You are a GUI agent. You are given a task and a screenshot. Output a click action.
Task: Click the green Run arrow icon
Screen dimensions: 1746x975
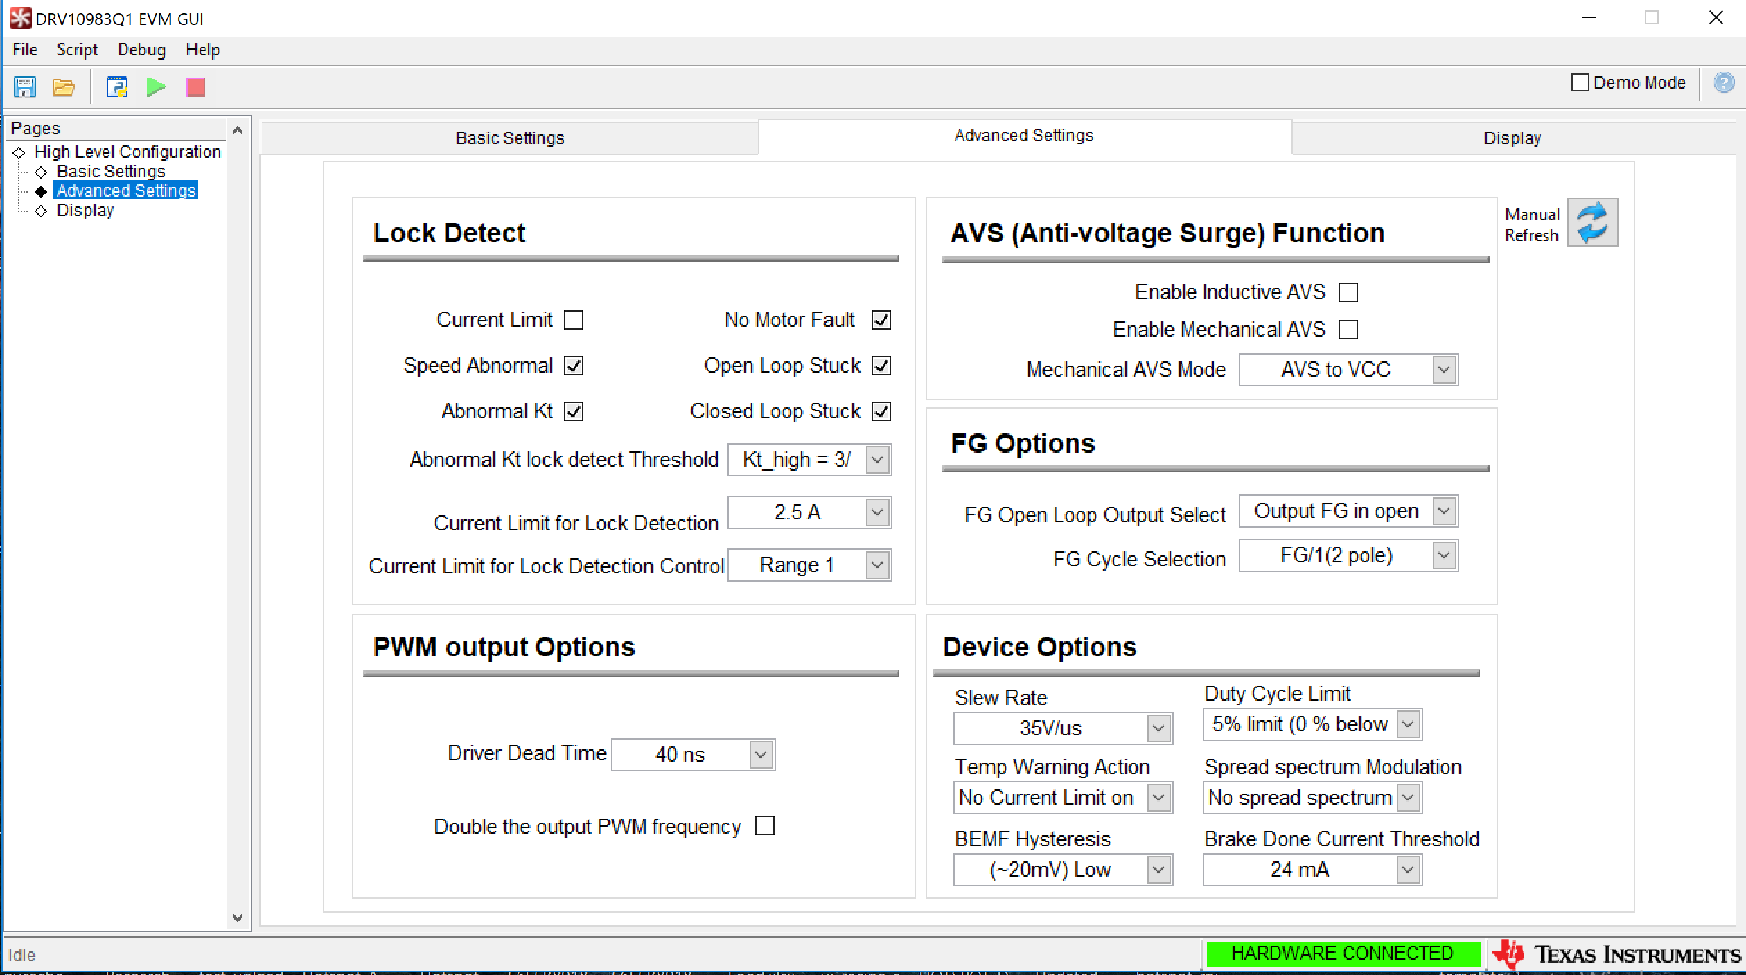coord(157,87)
